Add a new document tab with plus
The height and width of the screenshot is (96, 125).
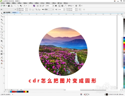[x=20, y=12]
